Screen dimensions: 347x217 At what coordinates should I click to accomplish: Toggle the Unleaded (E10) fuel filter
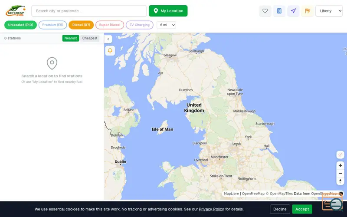[x=20, y=25]
